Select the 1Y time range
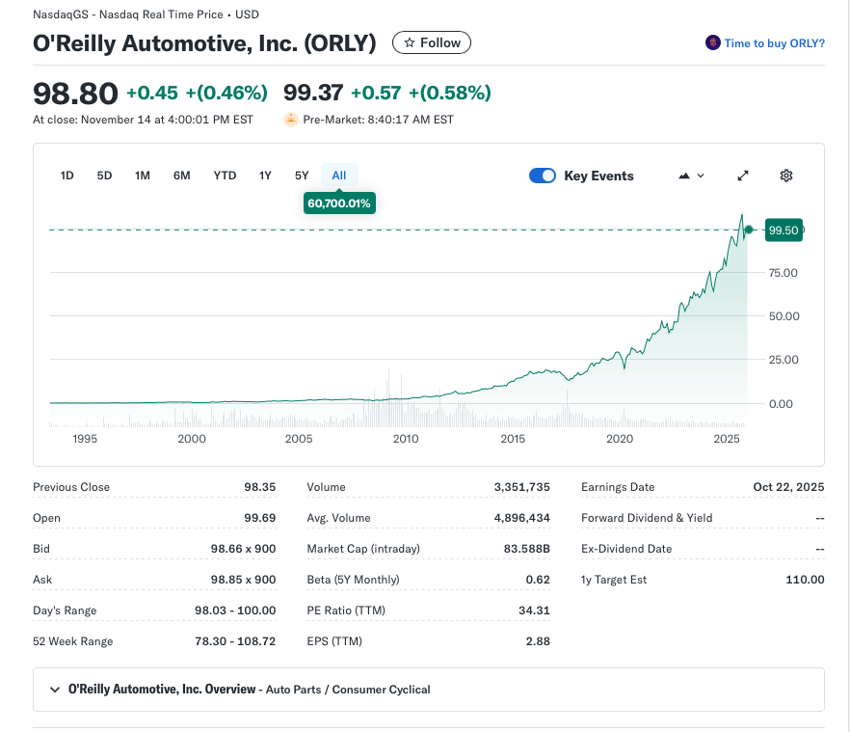 265,176
